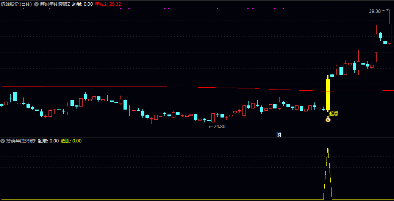
Task: Expand the 筹码年线突破F indicator dropdown arrow
Action: tap(3, 141)
